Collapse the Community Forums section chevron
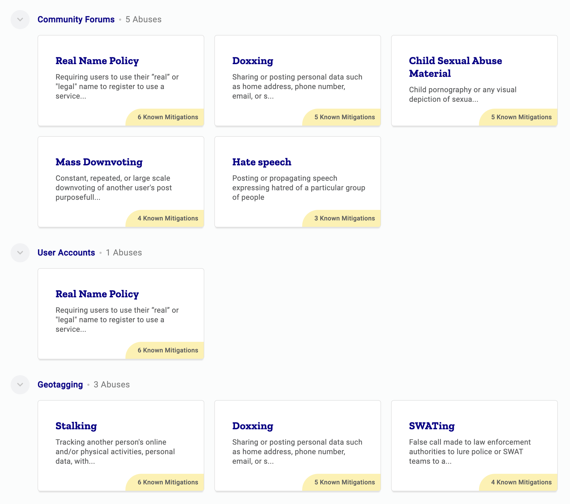This screenshot has width=570, height=504. pyautogui.click(x=20, y=20)
